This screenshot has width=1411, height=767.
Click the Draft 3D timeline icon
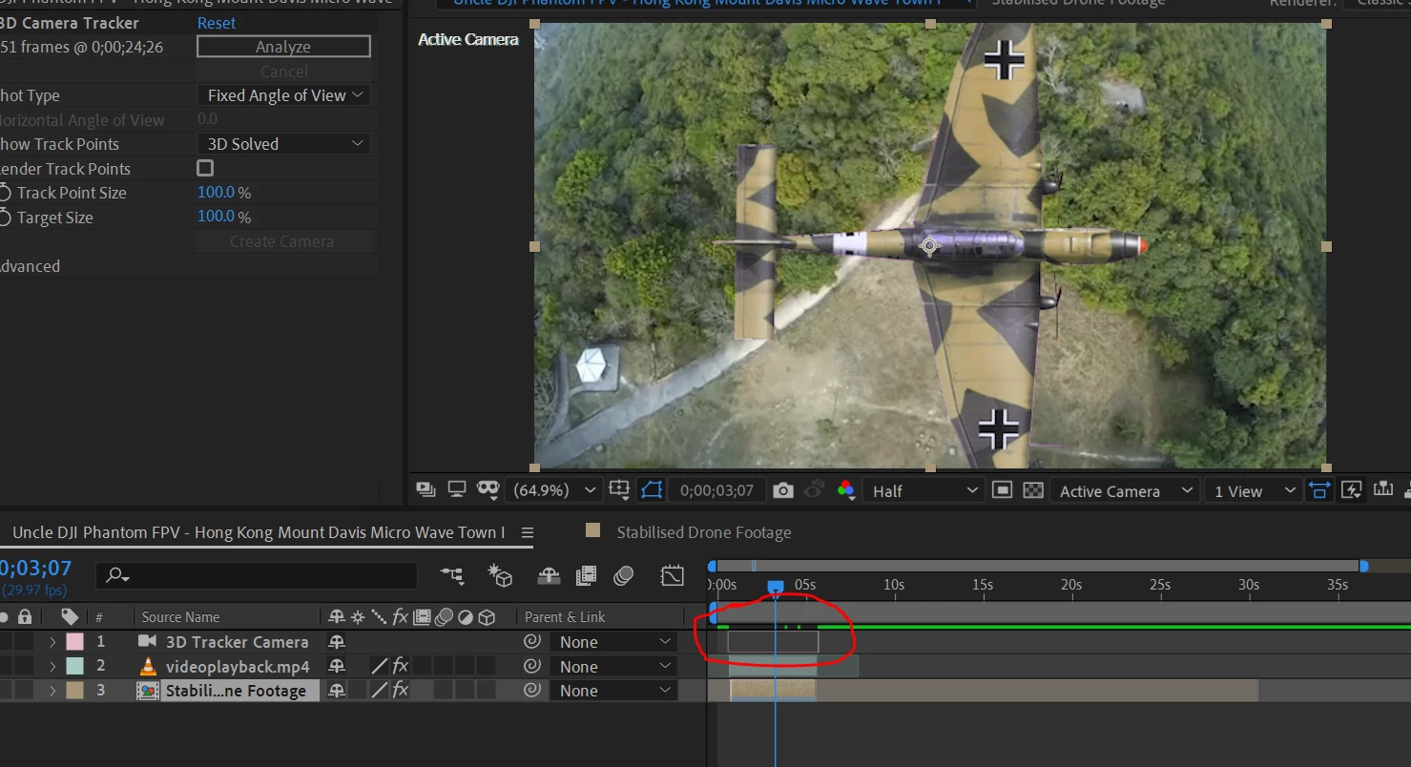pos(500,575)
